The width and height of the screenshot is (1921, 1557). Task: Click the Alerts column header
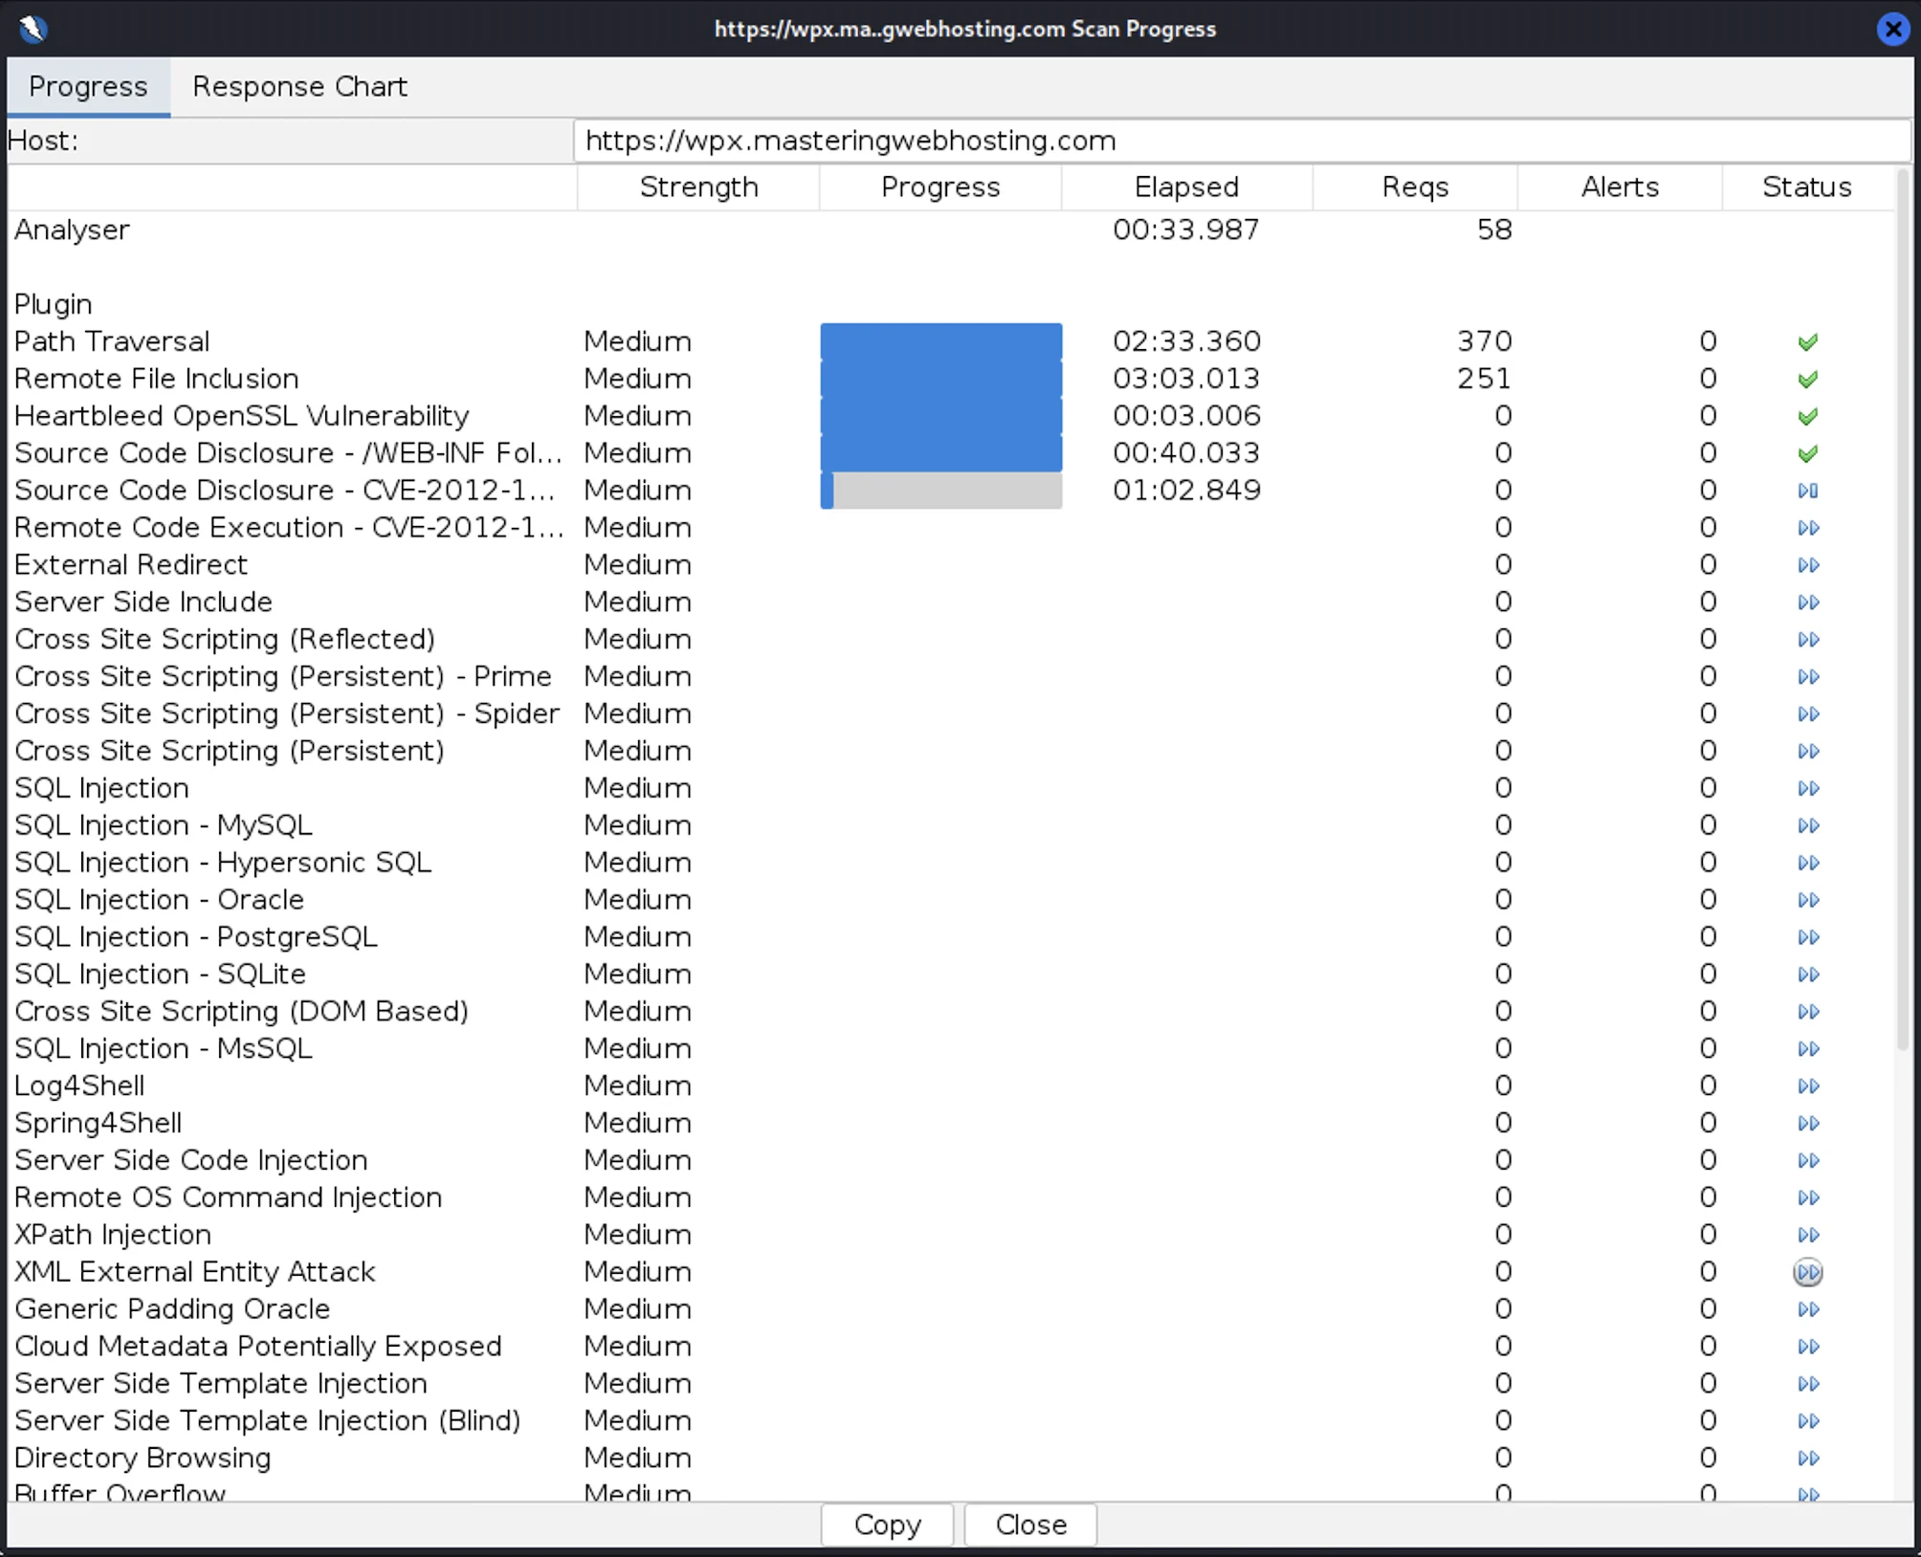click(x=1619, y=187)
